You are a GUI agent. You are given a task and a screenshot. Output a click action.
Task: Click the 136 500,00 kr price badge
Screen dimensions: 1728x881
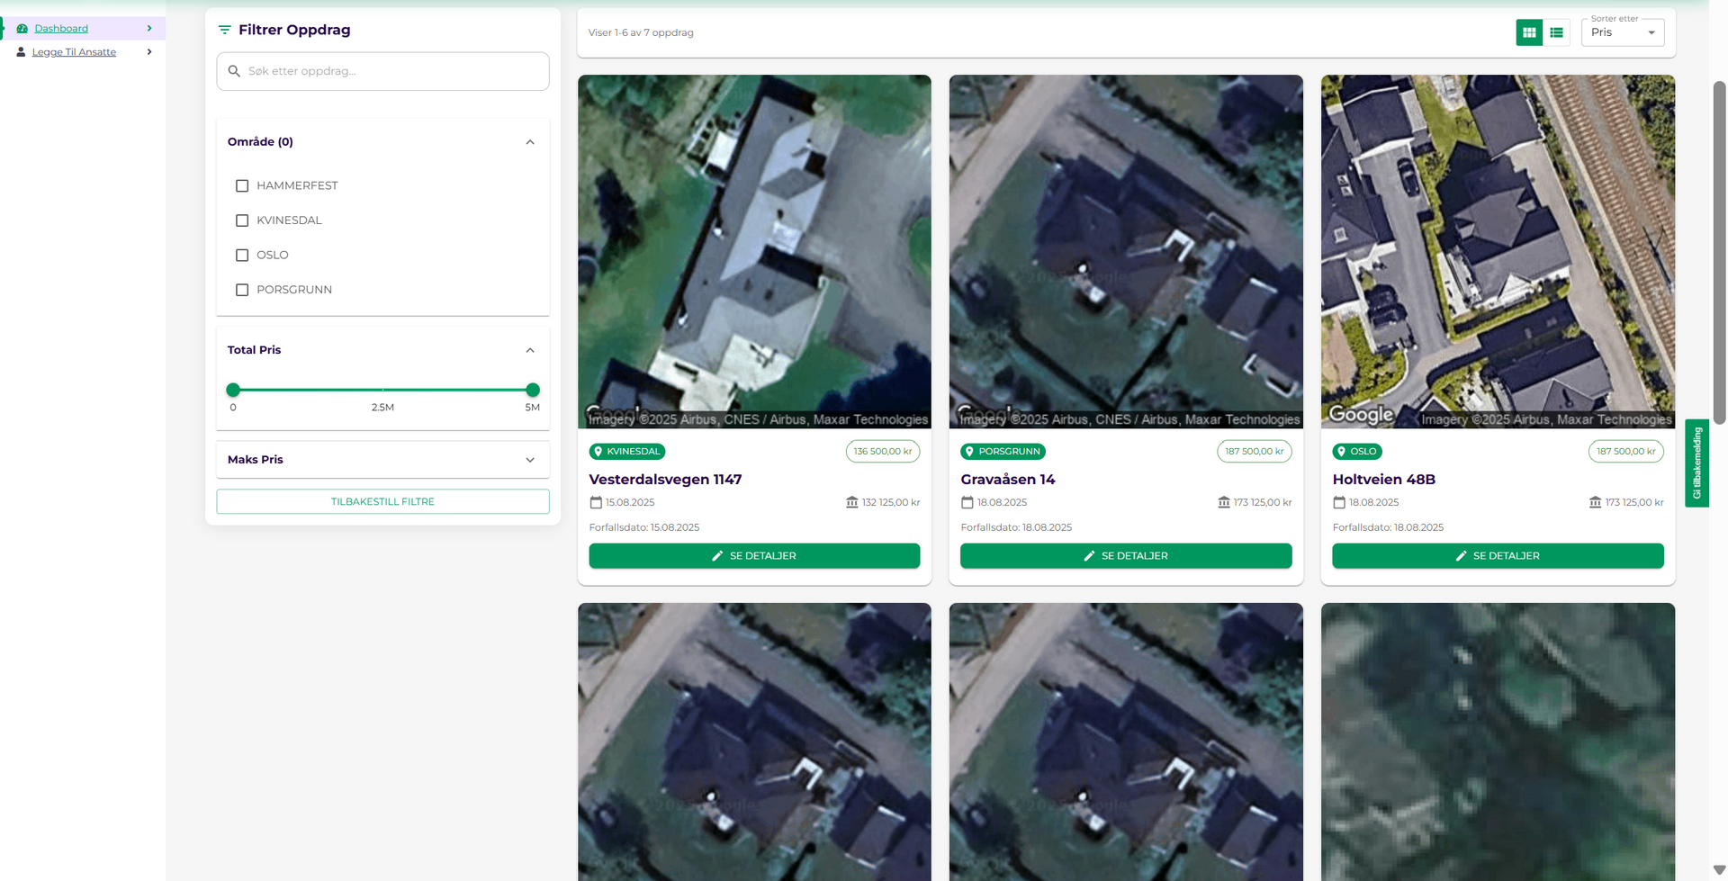coord(883,452)
